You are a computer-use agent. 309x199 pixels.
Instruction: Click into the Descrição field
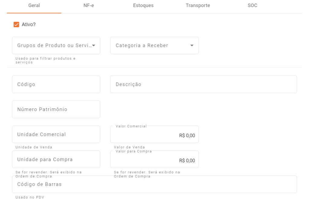[203, 84]
